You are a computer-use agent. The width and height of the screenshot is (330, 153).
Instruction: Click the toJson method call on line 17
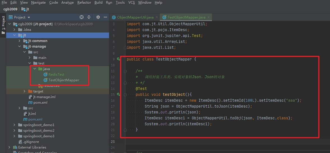221,106
